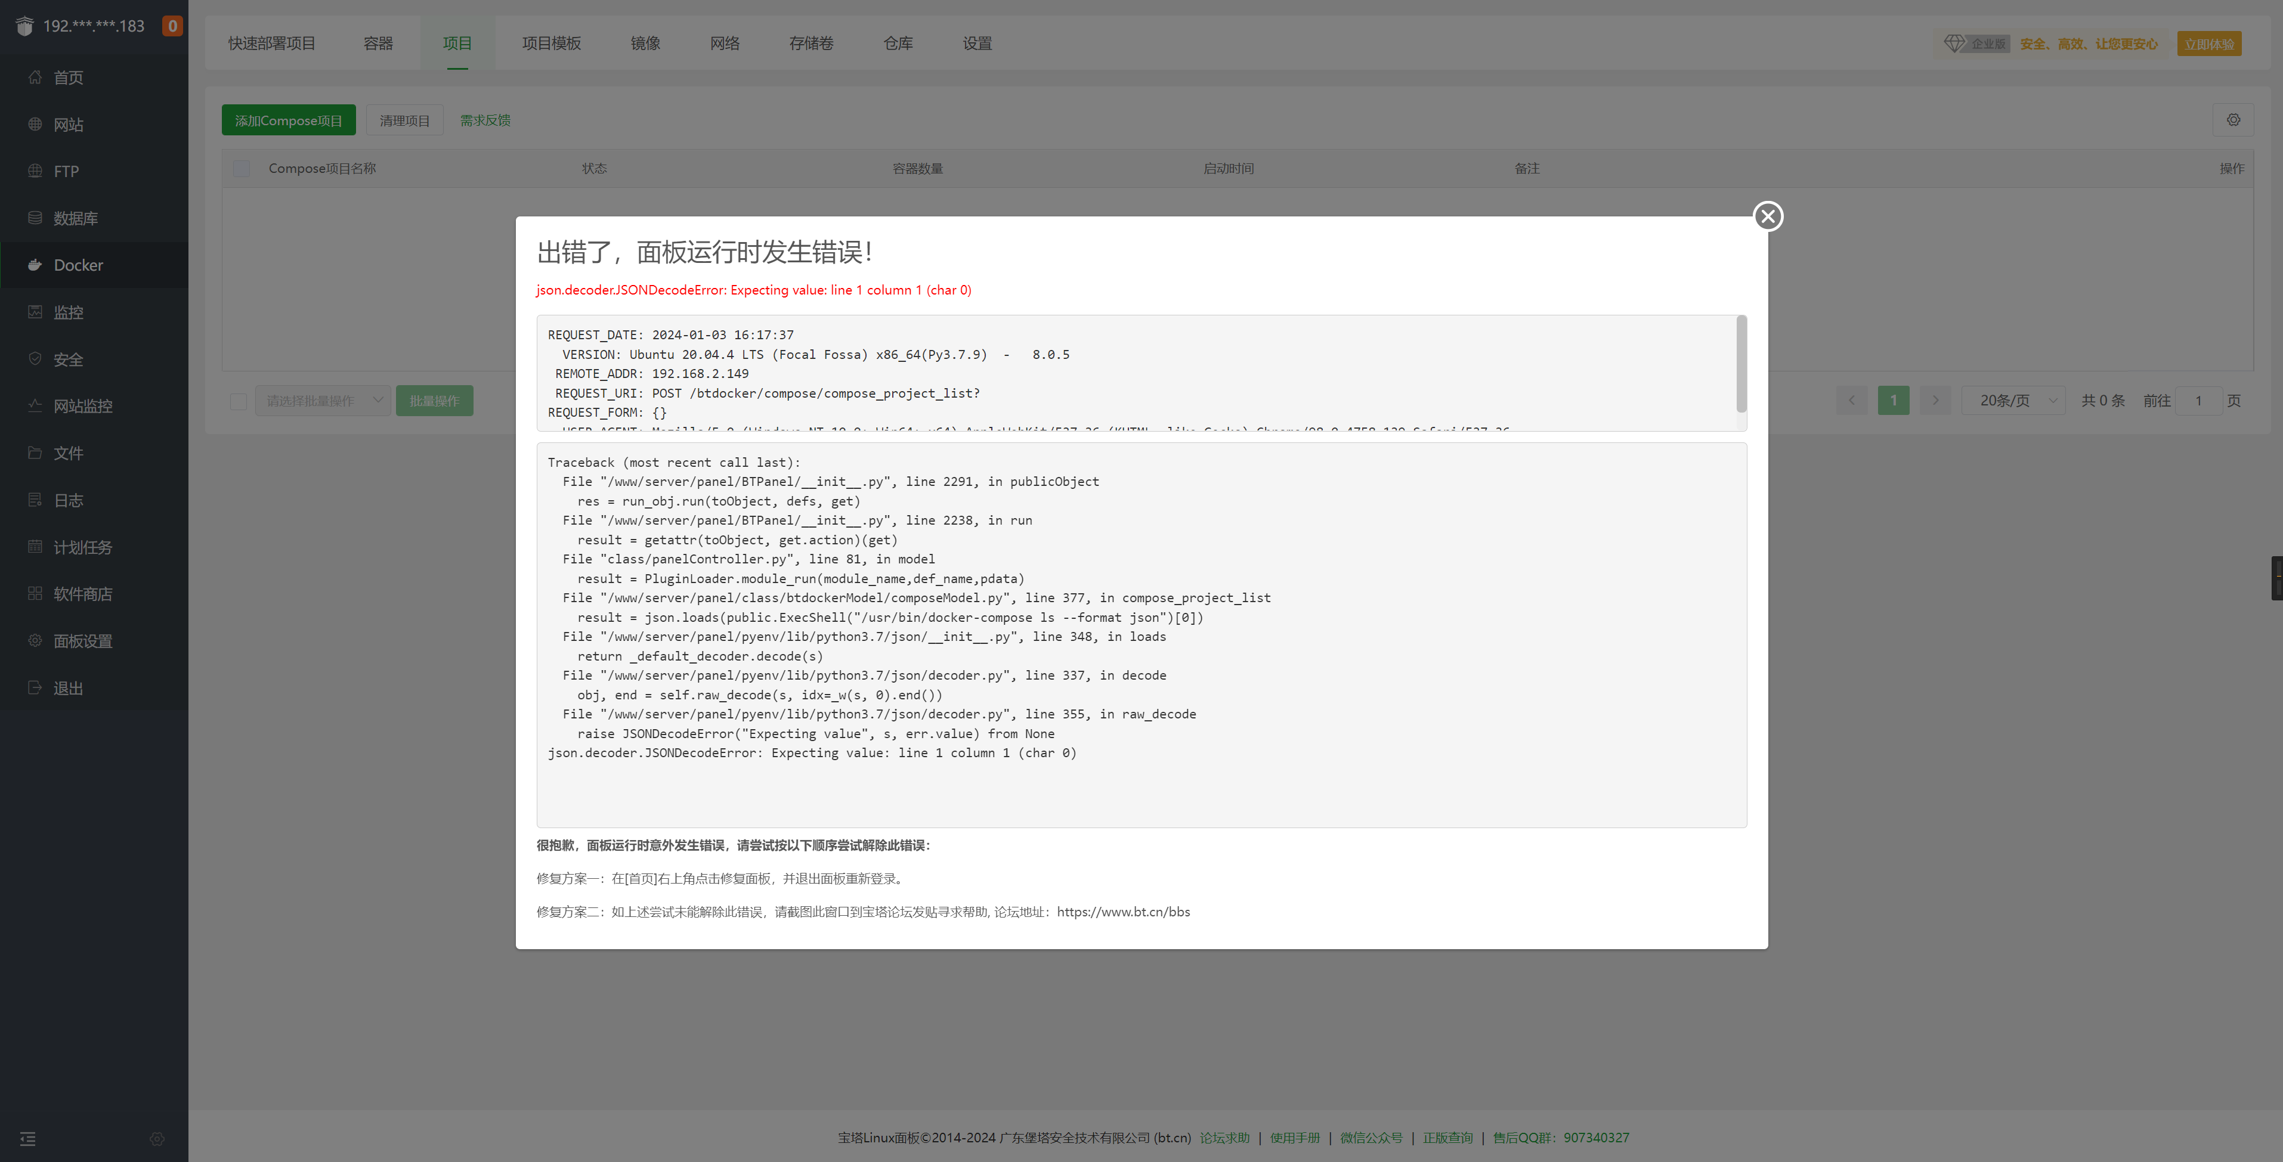Switch to the 容器 tab
The image size is (2283, 1162).
(379, 44)
